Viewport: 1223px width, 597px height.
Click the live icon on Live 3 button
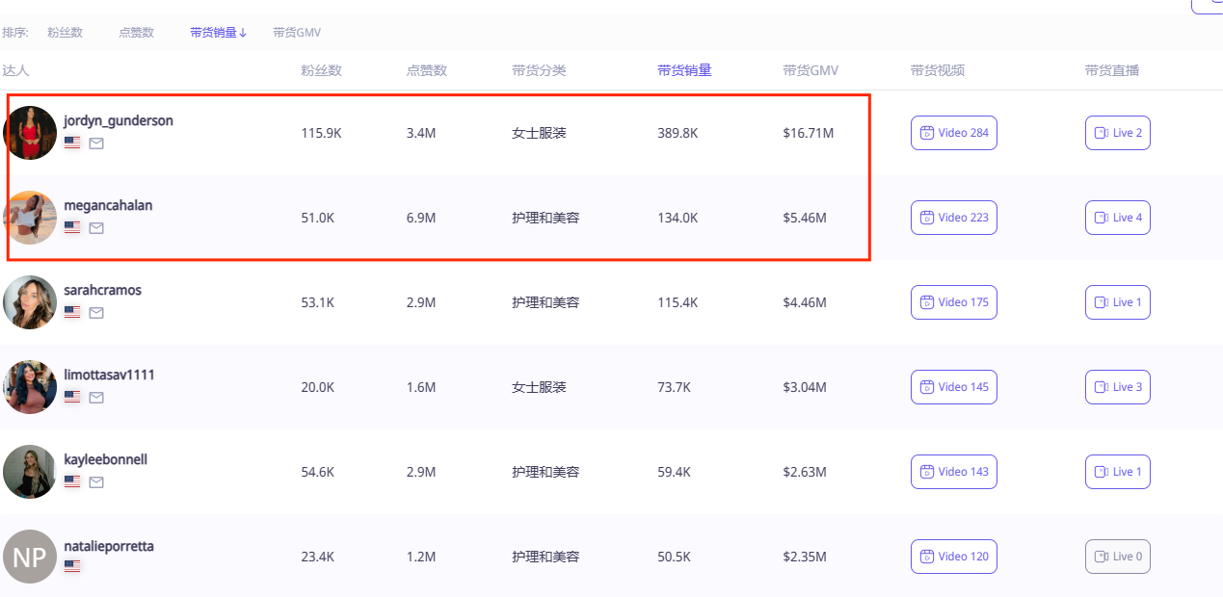1102,386
